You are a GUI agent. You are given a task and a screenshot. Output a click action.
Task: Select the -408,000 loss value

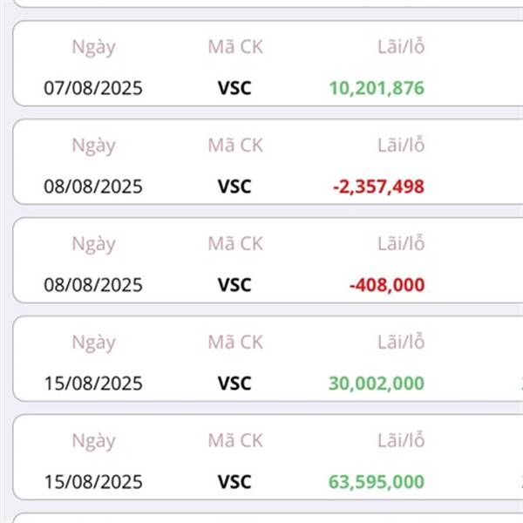pos(387,285)
